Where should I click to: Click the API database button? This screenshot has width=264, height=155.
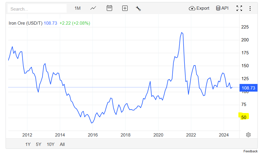(x=222, y=8)
